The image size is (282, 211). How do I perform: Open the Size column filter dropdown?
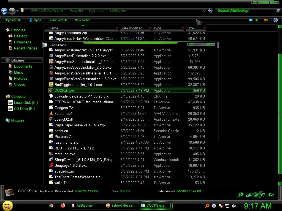pyautogui.click(x=205, y=28)
